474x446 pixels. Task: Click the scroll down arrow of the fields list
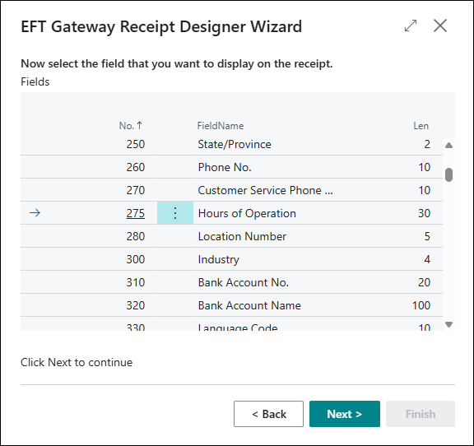[449, 324]
